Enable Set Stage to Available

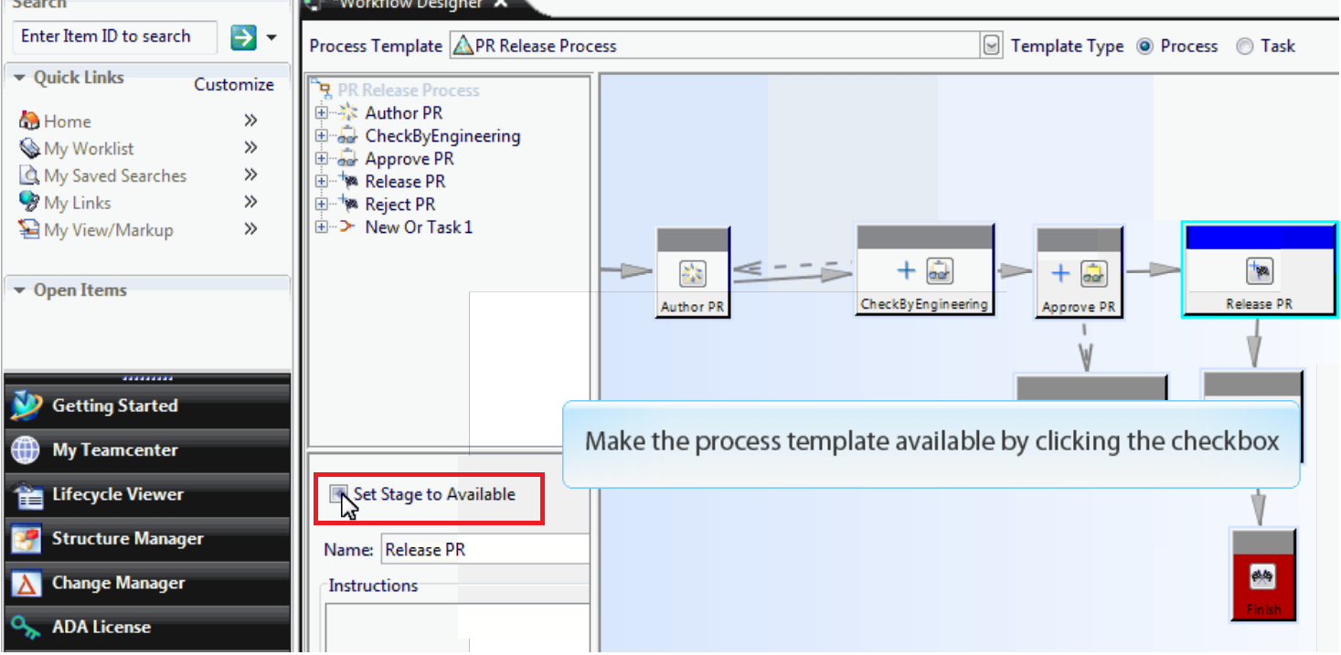click(339, 494)
